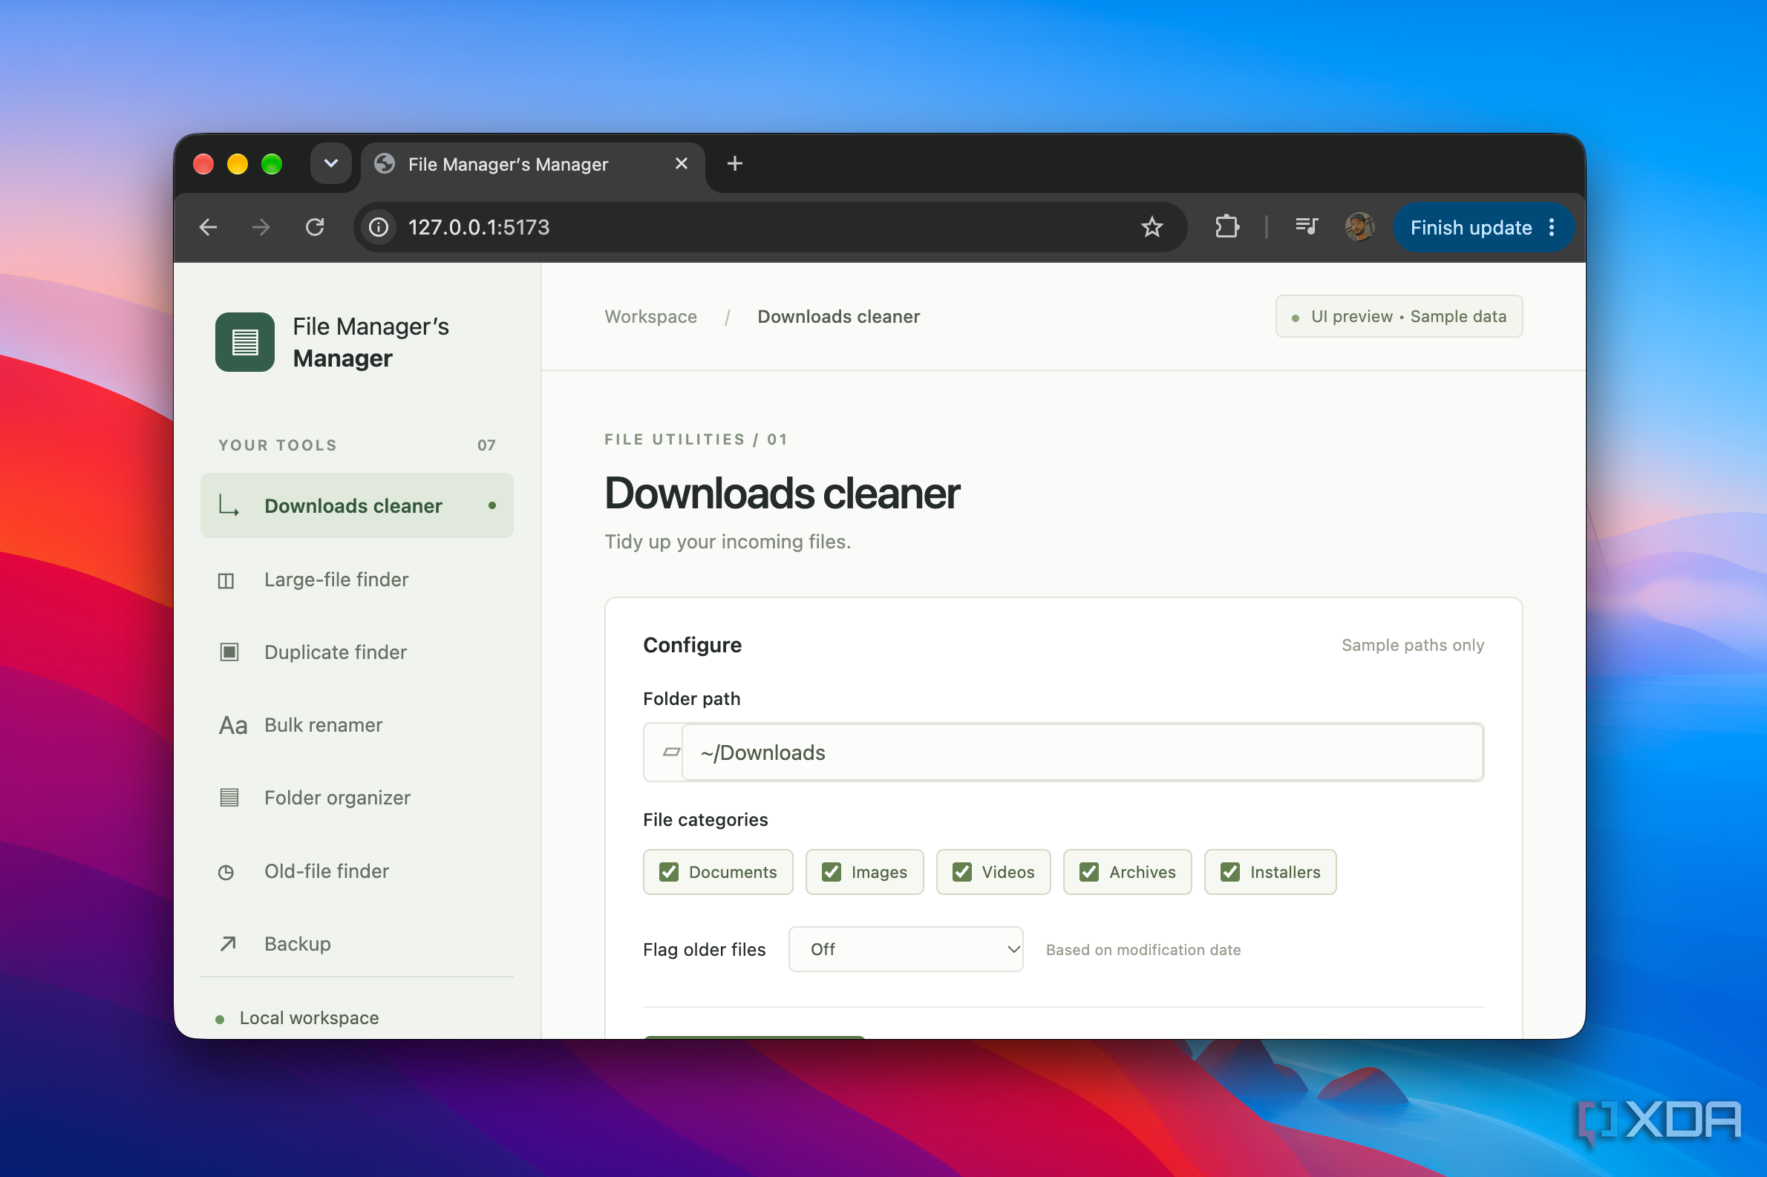Open the media control playlist icon

(1307, 226)
